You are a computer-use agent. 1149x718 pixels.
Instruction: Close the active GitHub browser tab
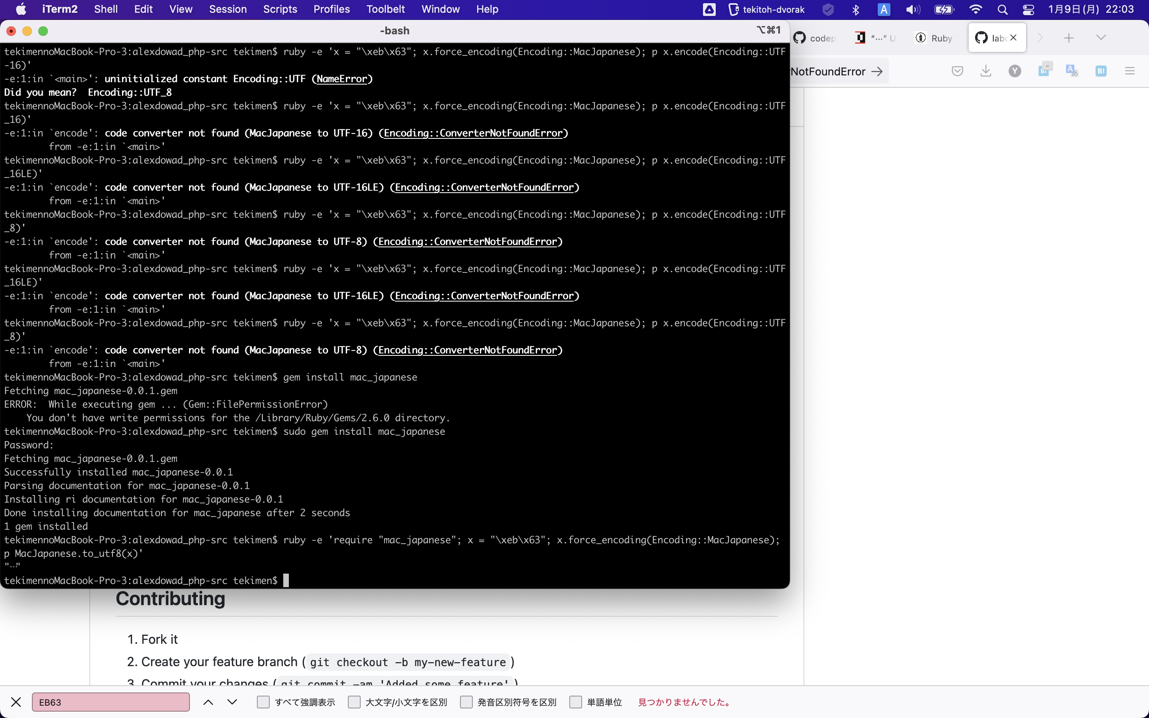pyautogui.click(x=1014, y=37)
